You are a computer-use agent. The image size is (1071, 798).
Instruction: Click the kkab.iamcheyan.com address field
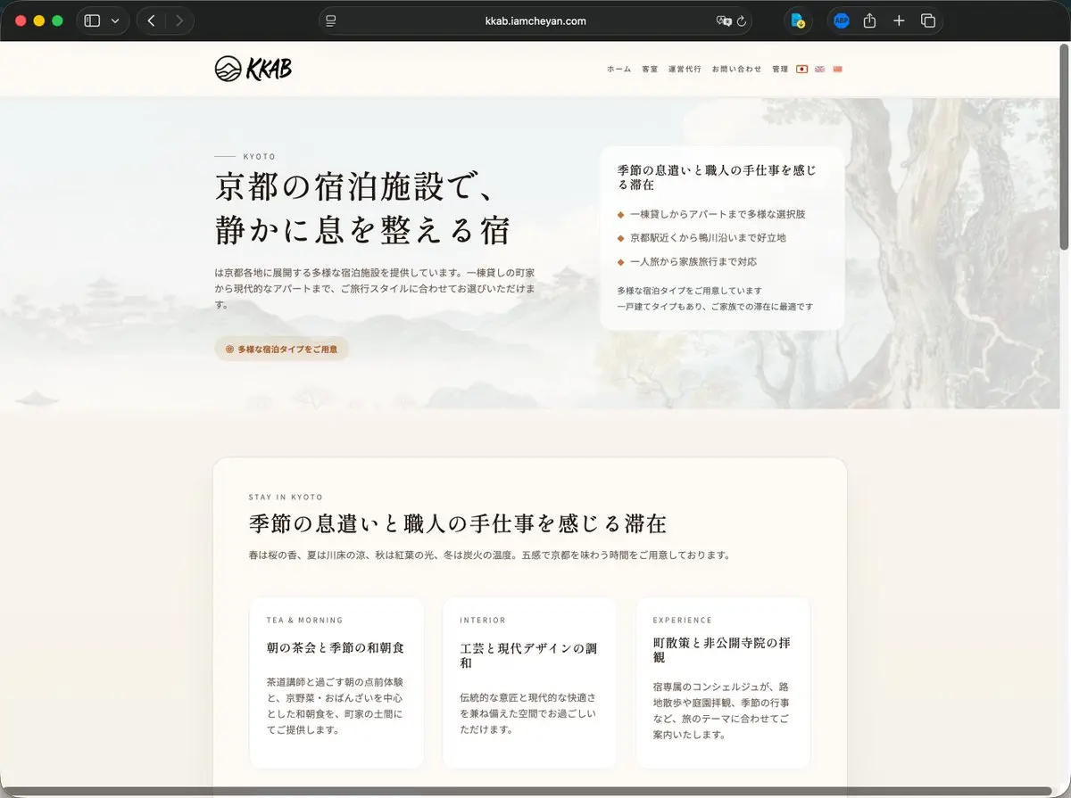tap(535, 21)
